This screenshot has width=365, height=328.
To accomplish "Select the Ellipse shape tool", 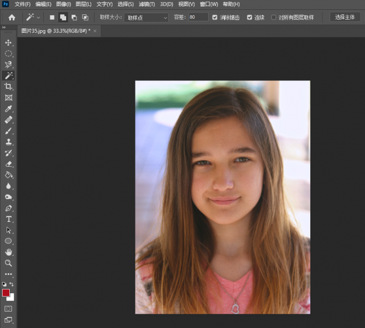I will (8, 241).
